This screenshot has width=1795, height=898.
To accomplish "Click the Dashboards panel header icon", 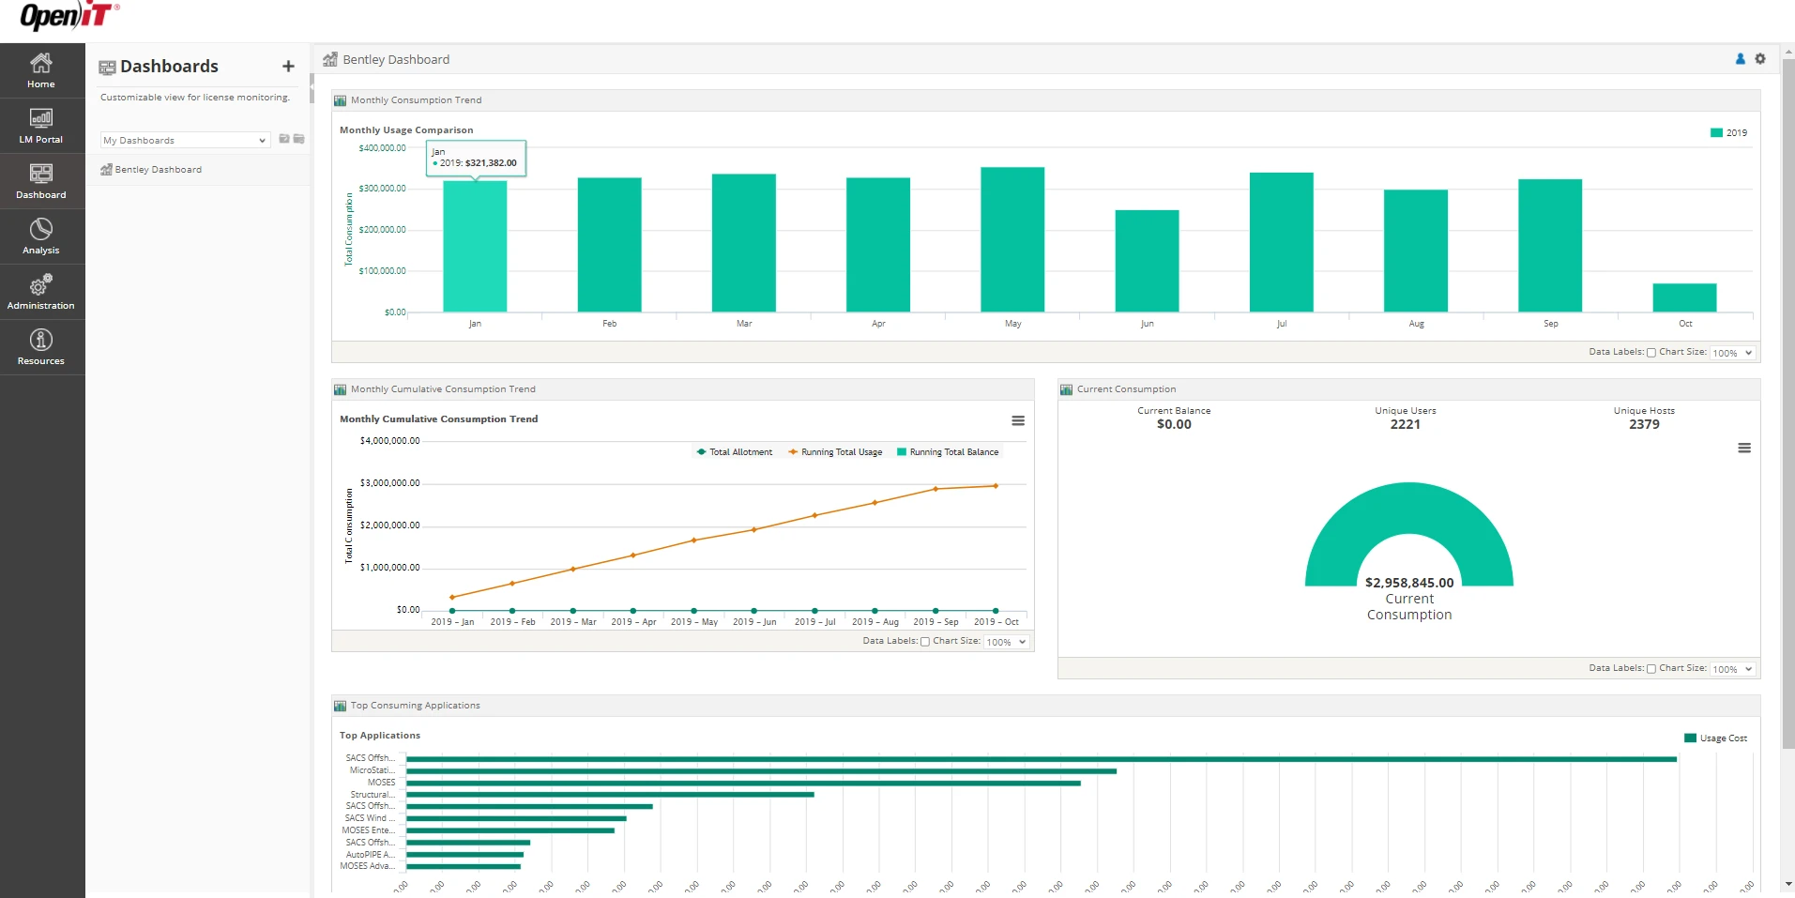I will [x=107, y=68].
